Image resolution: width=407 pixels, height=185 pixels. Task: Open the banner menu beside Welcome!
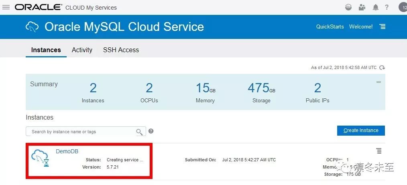point(383,26)
